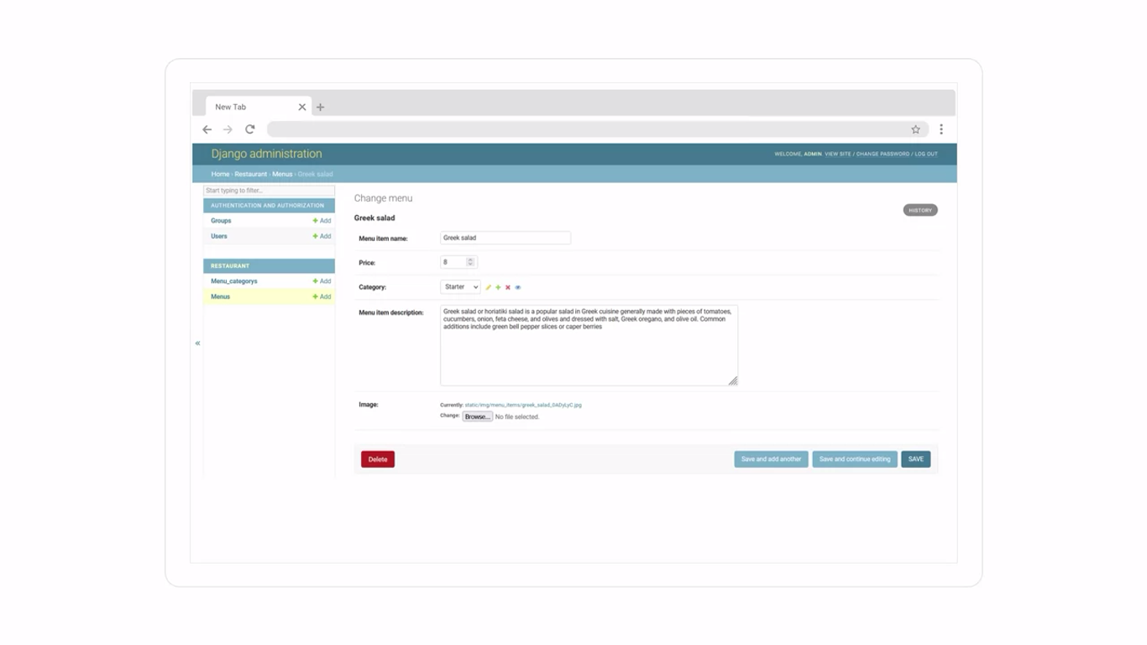Bookmark the page using the star icon
This screenshot has height=645, width=1147.
pyautogui.click(x=915, y=129)
